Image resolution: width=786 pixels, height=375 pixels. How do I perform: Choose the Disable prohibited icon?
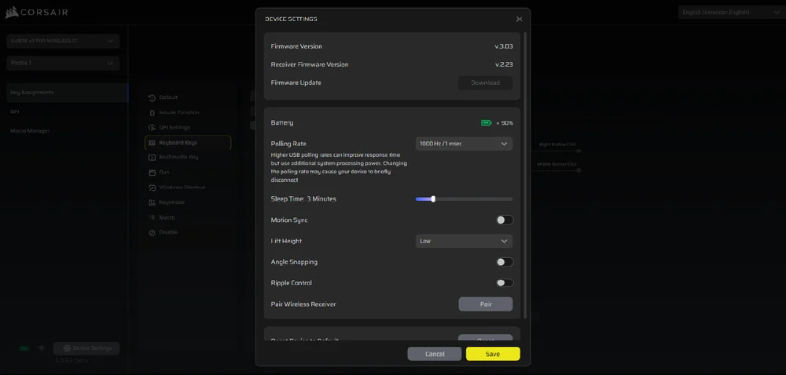click(x=152, y=233)
